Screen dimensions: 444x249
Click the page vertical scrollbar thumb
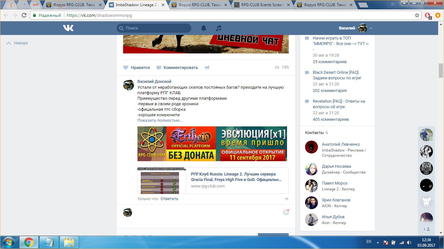pos(441,71)
